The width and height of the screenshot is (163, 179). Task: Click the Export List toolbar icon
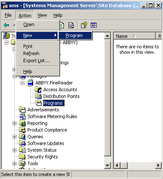(71, 25)
